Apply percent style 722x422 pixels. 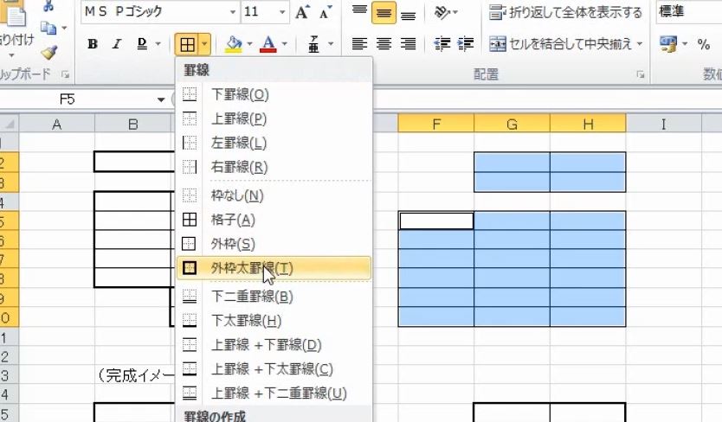703,45
